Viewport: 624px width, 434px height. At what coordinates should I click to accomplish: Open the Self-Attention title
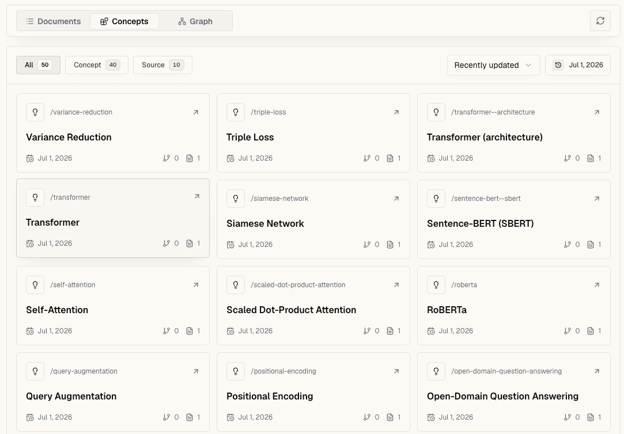pyautogui.click(x=57, y=310)
